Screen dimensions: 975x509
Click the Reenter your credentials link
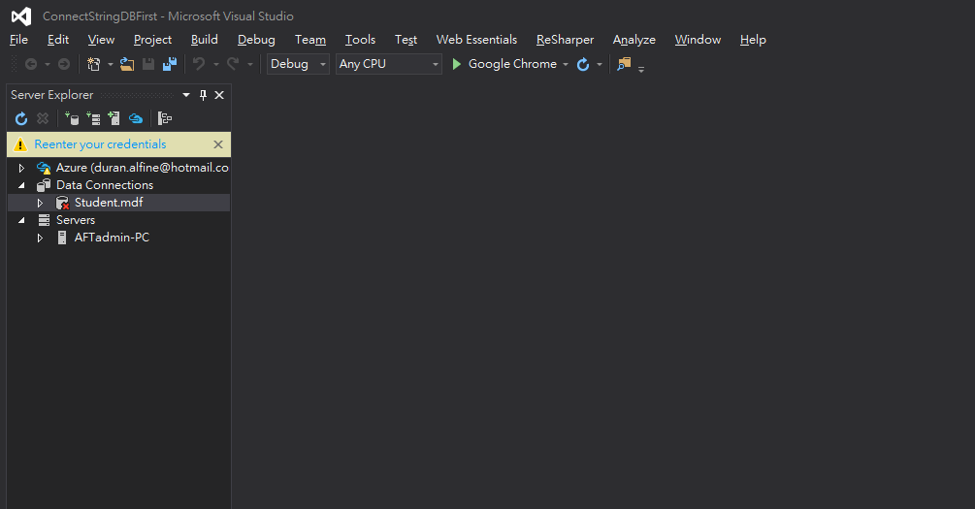tap(100, 144)
